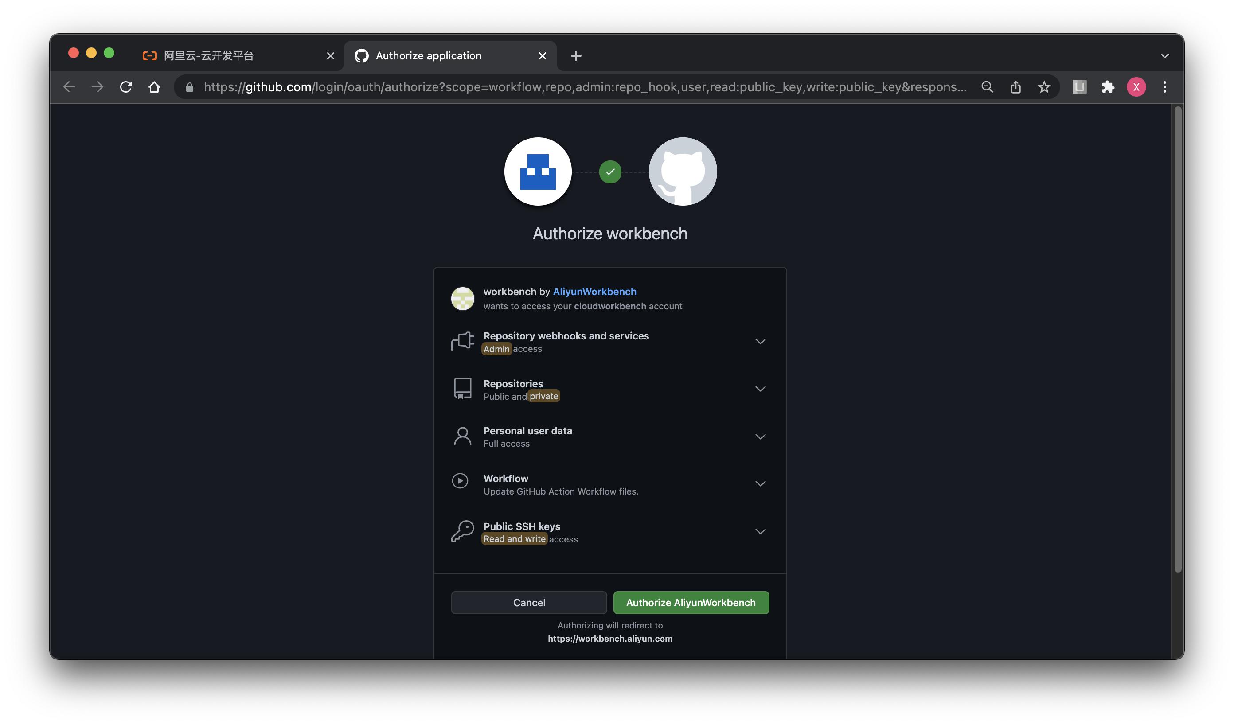The height and width of the screenshot is (725, 1234).
Task: Click the home icon in toolbar
Action: click(154, 87)
